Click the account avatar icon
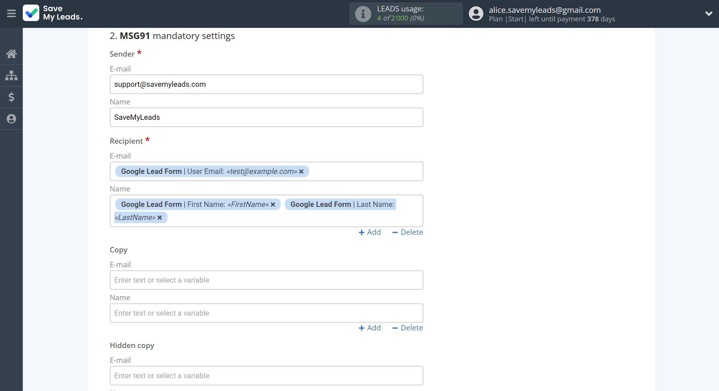Viewport: 719px width, 391px height. pyautogui.click(x=476, y=14)
